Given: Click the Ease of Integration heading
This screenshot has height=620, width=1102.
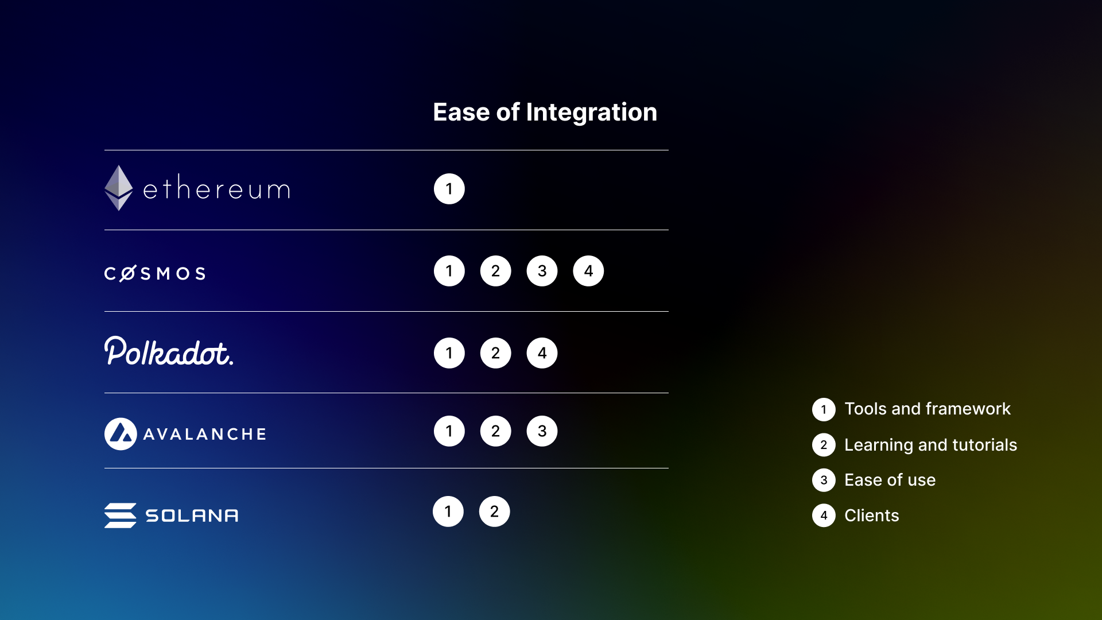Looking at the screenshot, I should (x=545, y=112).
